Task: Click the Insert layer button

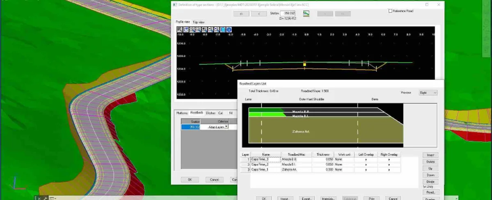Action: pyautogui.click(x=430, y=155)
